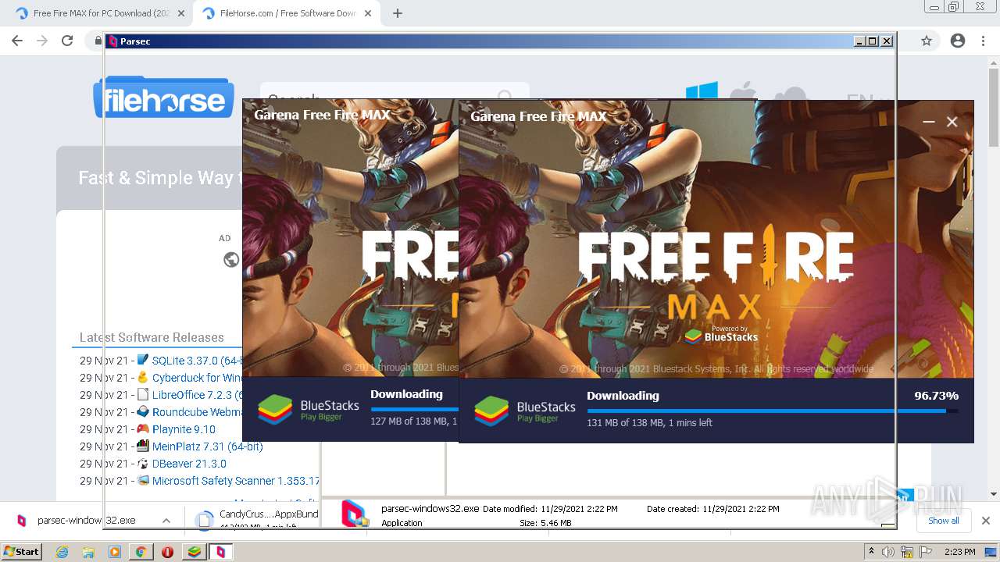This screenshot has width=1000, height=562.
Task: Open the MeinPlatz 7.31 (64-bit) link
Action: click(x=208, y=446)
